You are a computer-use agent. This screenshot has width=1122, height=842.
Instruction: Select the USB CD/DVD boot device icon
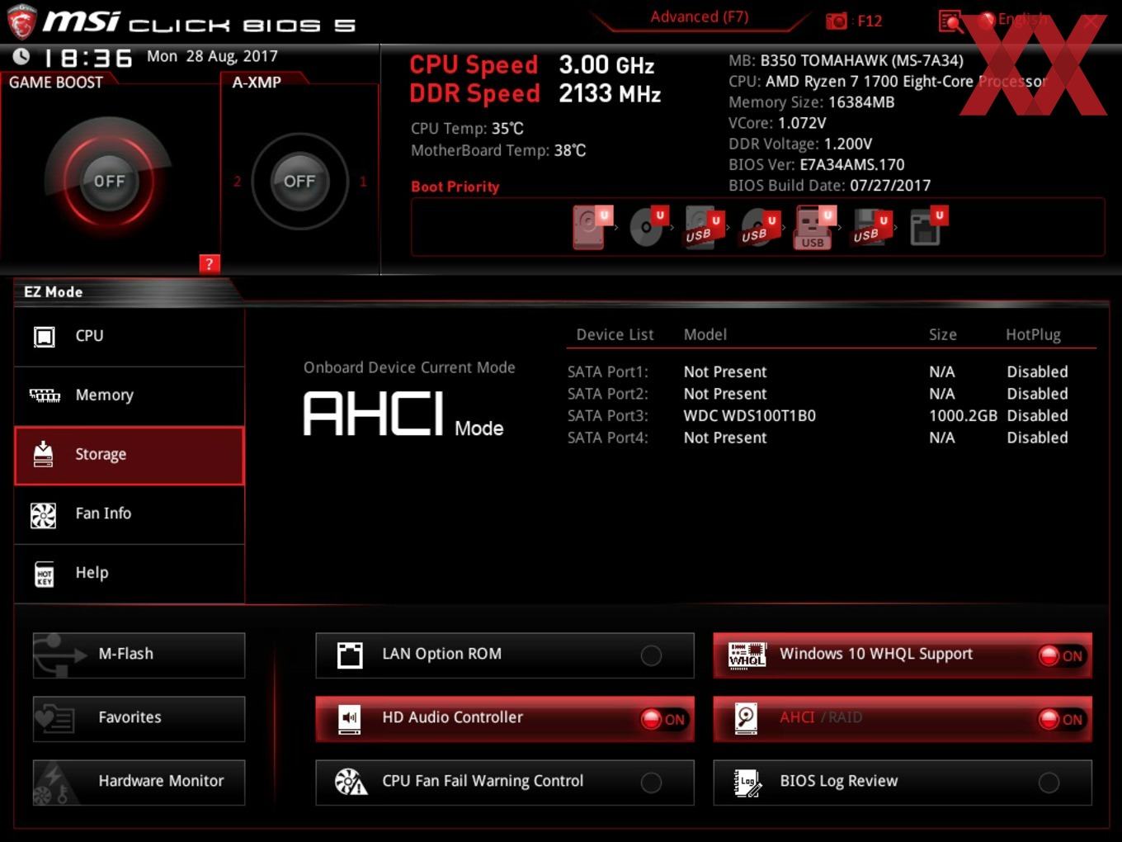point(759,227)
